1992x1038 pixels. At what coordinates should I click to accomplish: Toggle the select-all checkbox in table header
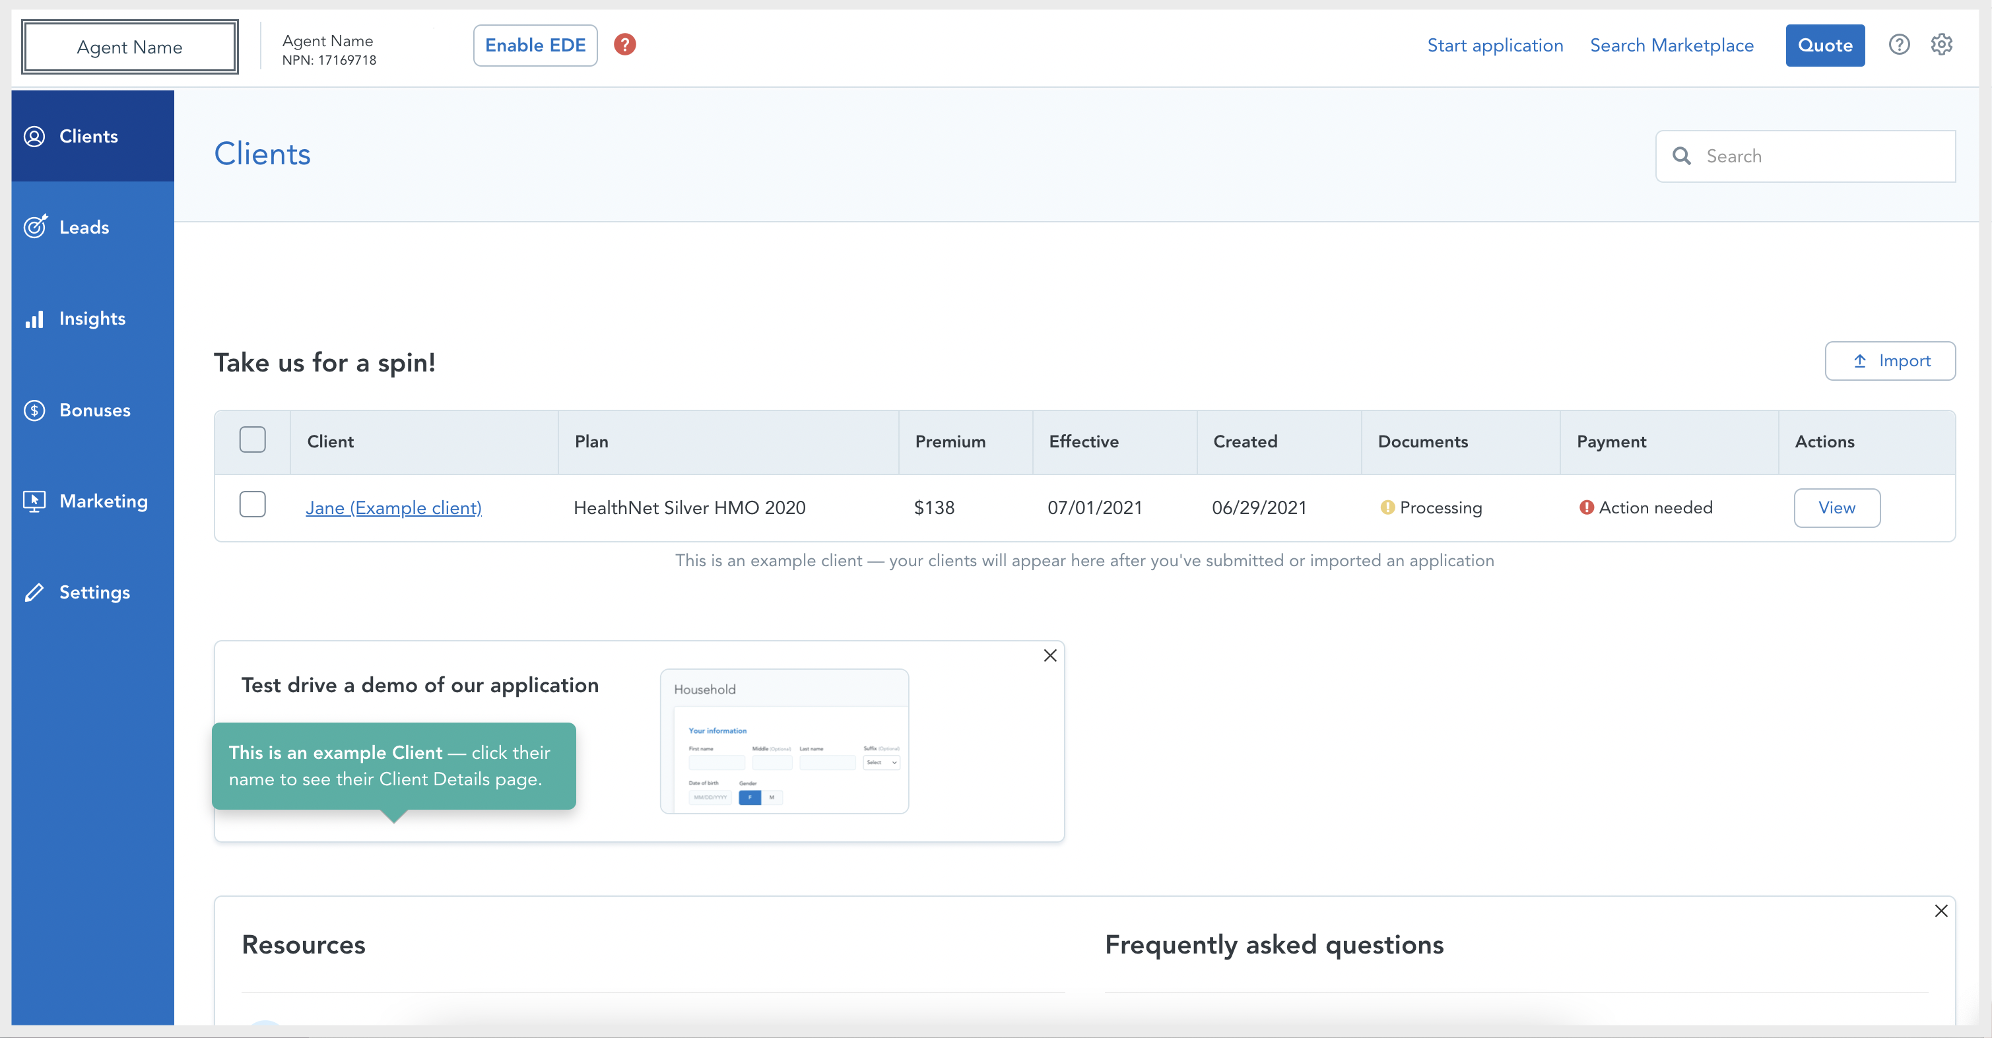(x=252, y=439)
